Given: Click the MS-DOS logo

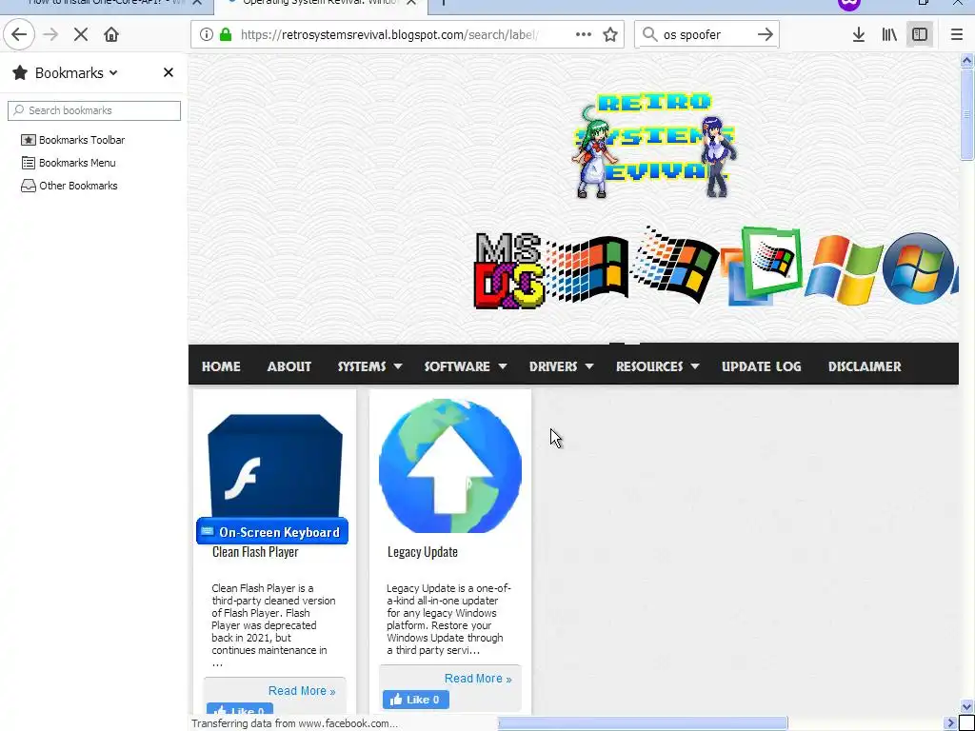Looking at the screenshot, I should click(x=508, y=270).
